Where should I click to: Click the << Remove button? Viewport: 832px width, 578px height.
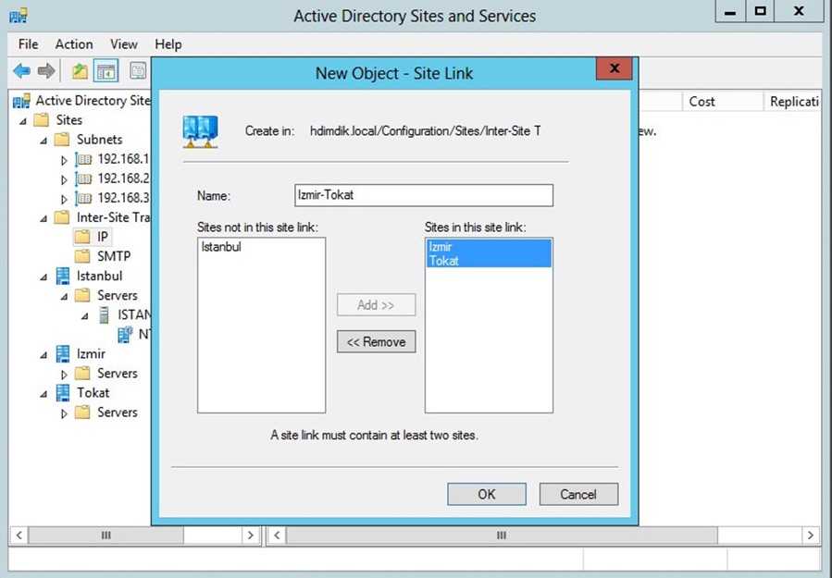click(x=376, y=342)
